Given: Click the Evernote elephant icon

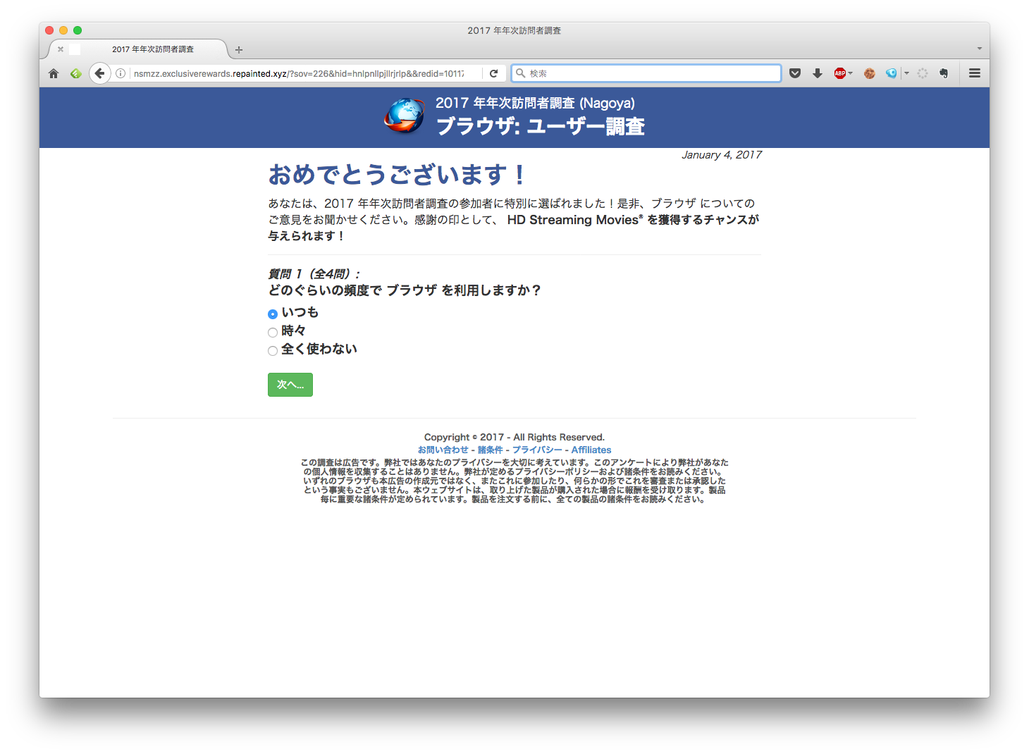Looking at the screenshot, I should [x=944, y=73].
